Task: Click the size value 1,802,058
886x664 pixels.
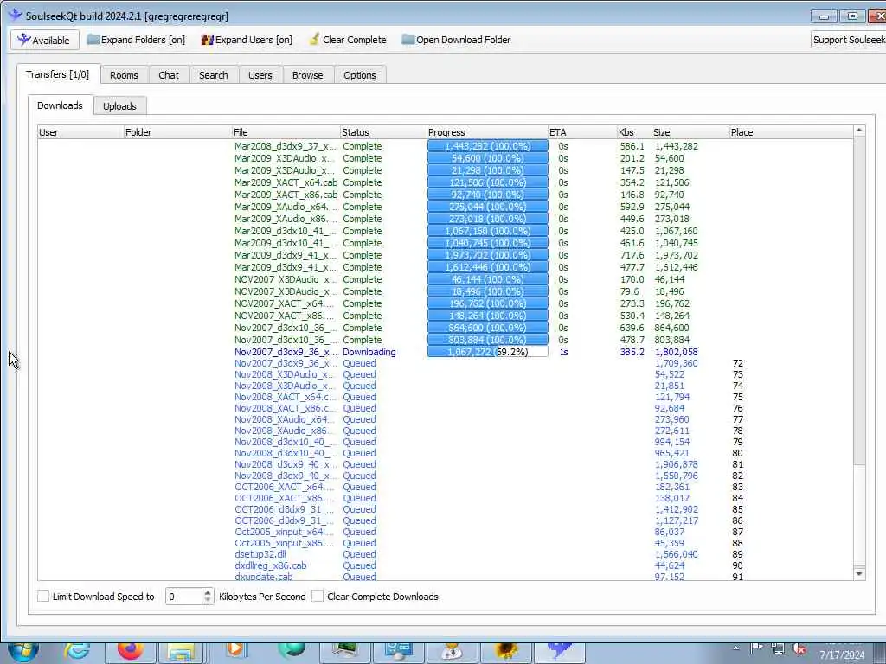Action: coord(677,352)
